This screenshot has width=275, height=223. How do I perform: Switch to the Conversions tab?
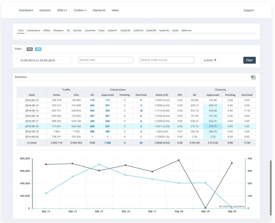[33, 30]
